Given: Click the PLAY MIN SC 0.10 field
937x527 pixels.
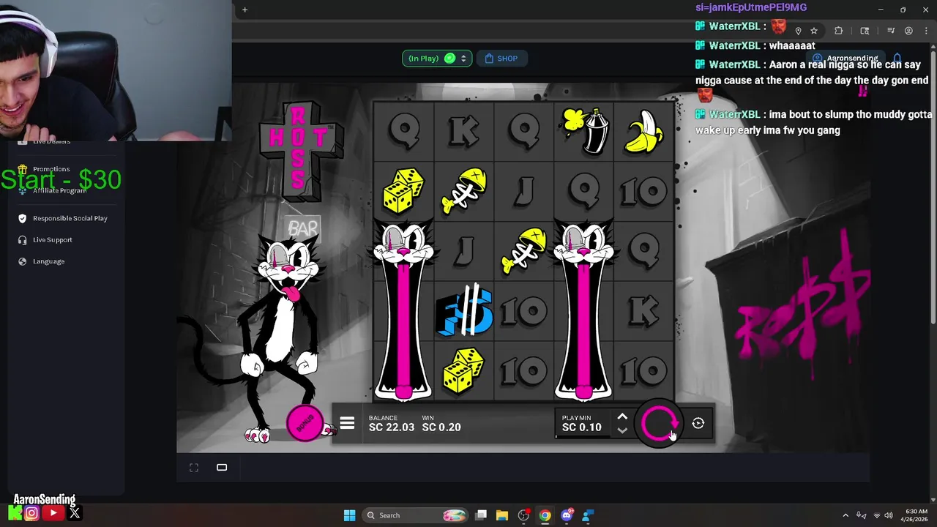Looking at the screenshot, I should 583,423.
